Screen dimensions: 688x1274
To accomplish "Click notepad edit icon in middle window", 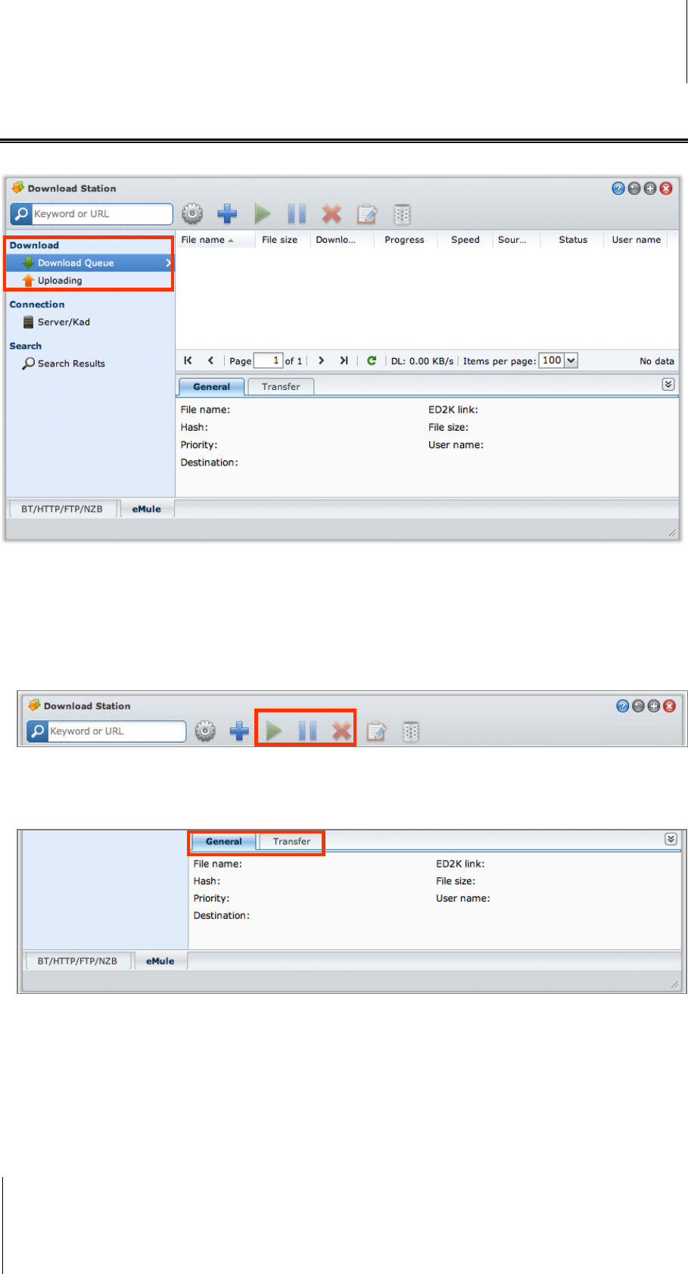I will tap(376, 731).
